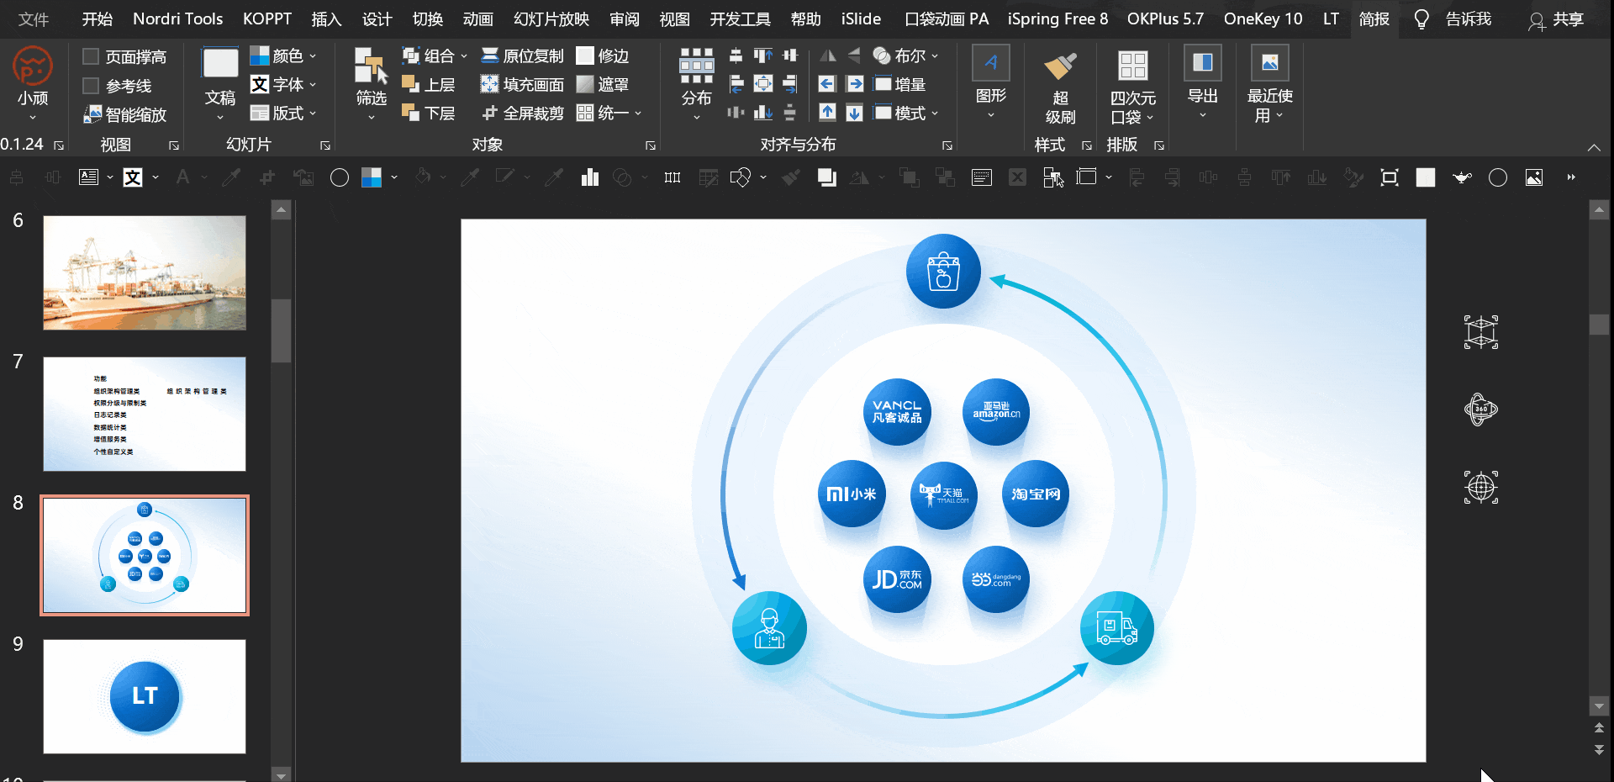Click the blue left-arrow align icon
The width and height of the screenshot is (1614, 782).
pyautogui.click(x=827, y=84)
